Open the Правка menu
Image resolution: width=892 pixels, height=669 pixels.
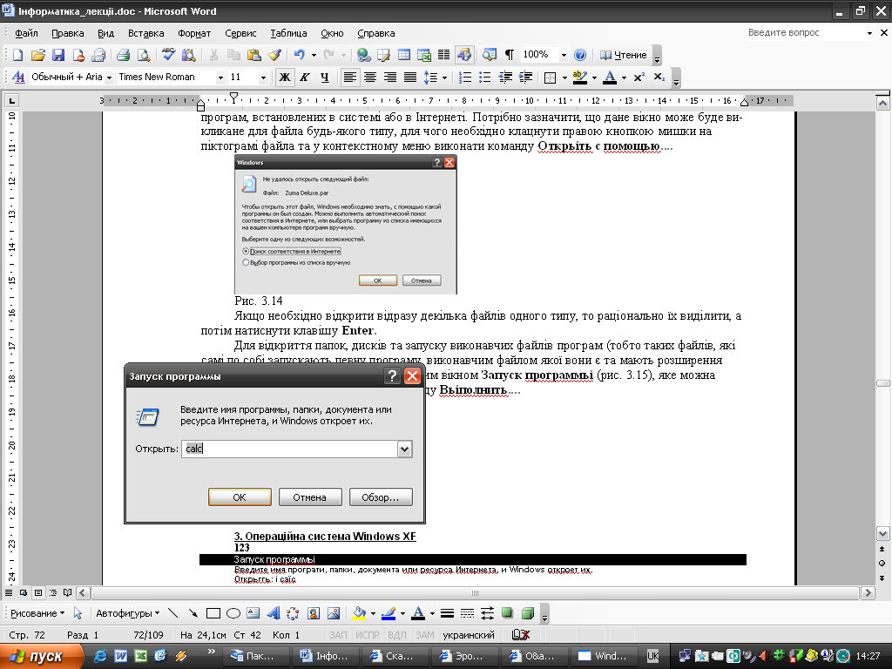[68, 33]
